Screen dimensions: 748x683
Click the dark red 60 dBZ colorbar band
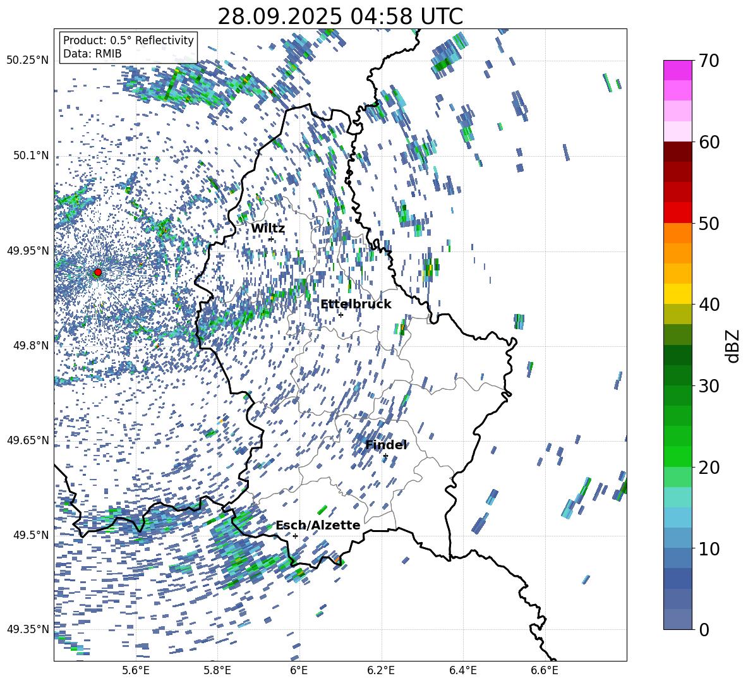pyautogui.click(x=678, y=151)
